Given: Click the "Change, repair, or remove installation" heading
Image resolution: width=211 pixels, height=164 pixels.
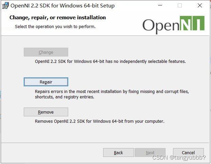Looking at the screenshot, I should coord(58,18).
